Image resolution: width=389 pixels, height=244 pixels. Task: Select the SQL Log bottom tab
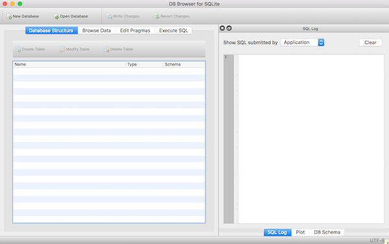tap(277, 232)
